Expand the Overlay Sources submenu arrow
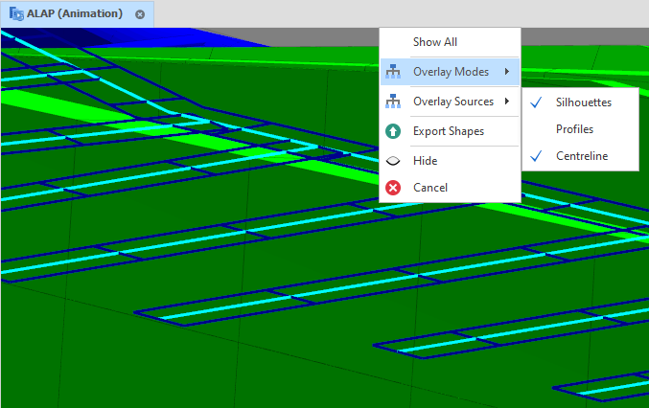The image size is (649, 408). 507,102
